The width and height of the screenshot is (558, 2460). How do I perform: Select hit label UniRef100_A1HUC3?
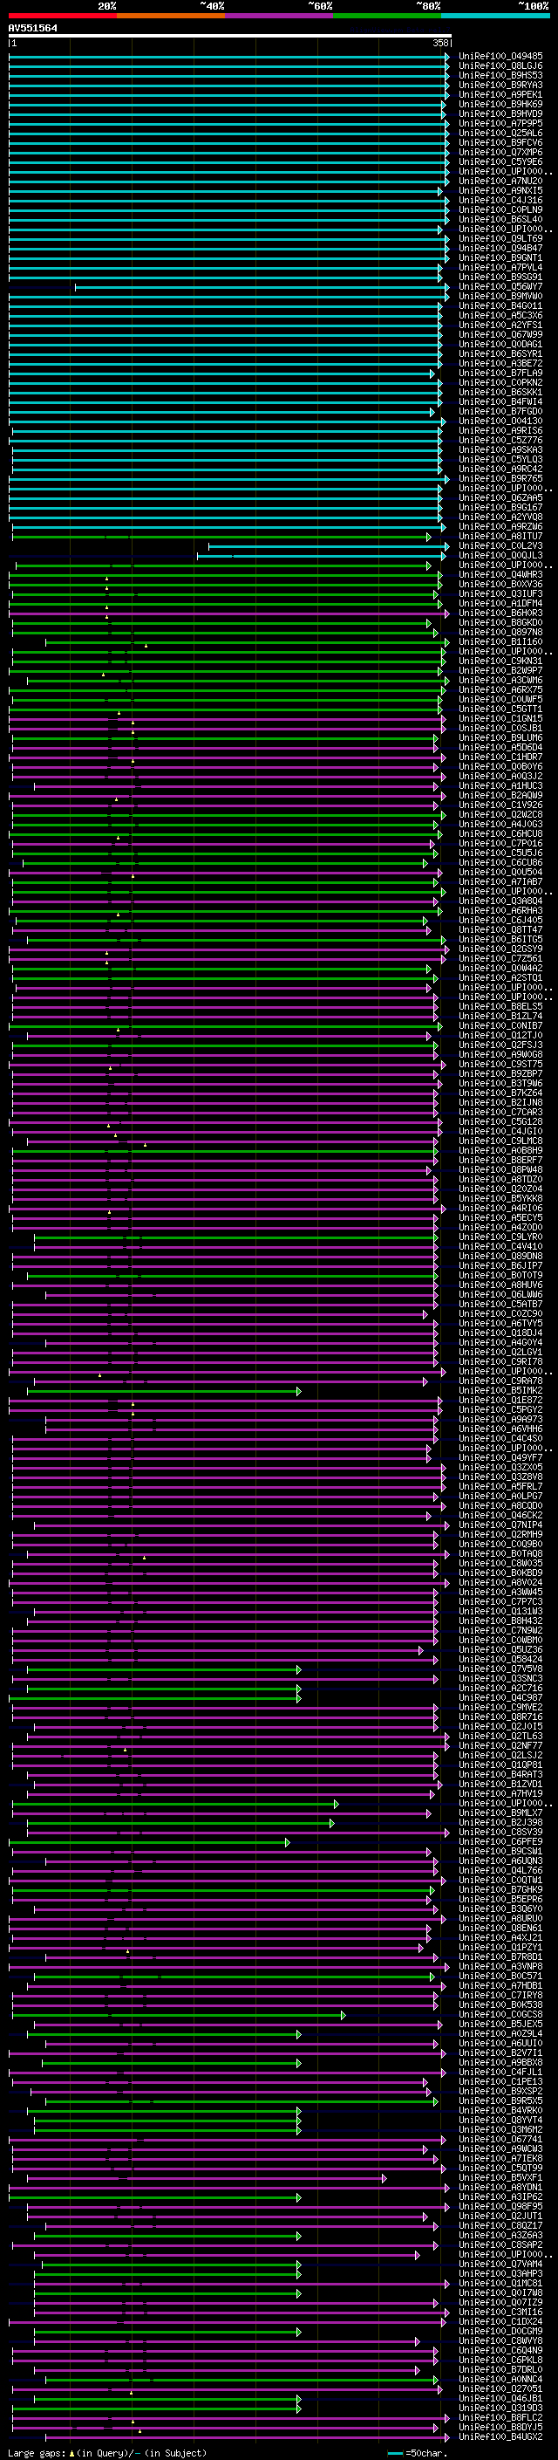tap(500, 786)
